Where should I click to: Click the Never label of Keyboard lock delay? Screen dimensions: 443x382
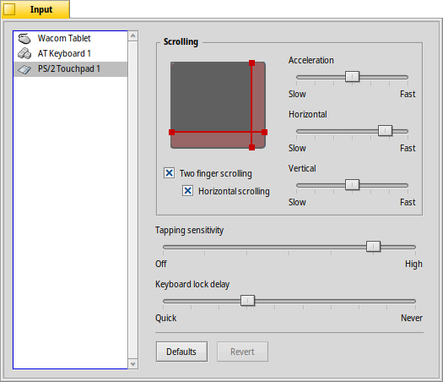point(412,318)
